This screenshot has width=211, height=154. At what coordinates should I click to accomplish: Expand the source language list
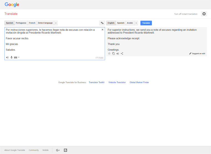point(56,23)
